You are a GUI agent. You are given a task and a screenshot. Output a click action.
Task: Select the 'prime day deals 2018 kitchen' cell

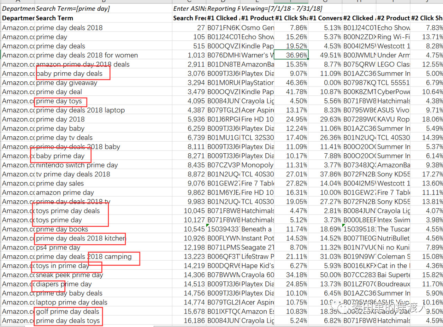(81, 238)
